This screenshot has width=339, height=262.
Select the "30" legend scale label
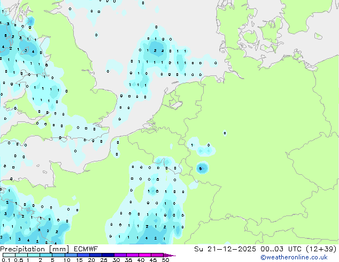[x=116, y=260]
